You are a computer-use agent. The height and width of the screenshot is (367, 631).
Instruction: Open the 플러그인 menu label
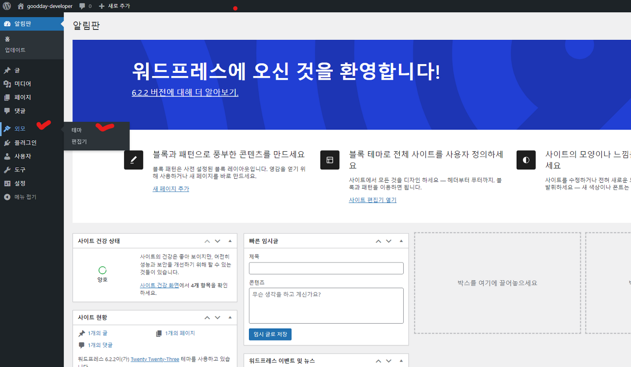(25, 143)
